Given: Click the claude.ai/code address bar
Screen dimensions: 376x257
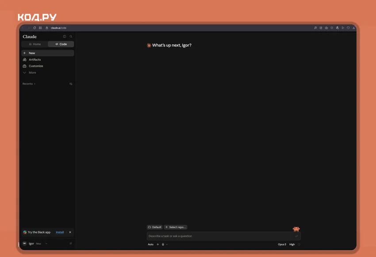Looking at the screenshot, I should coord(58,28).
